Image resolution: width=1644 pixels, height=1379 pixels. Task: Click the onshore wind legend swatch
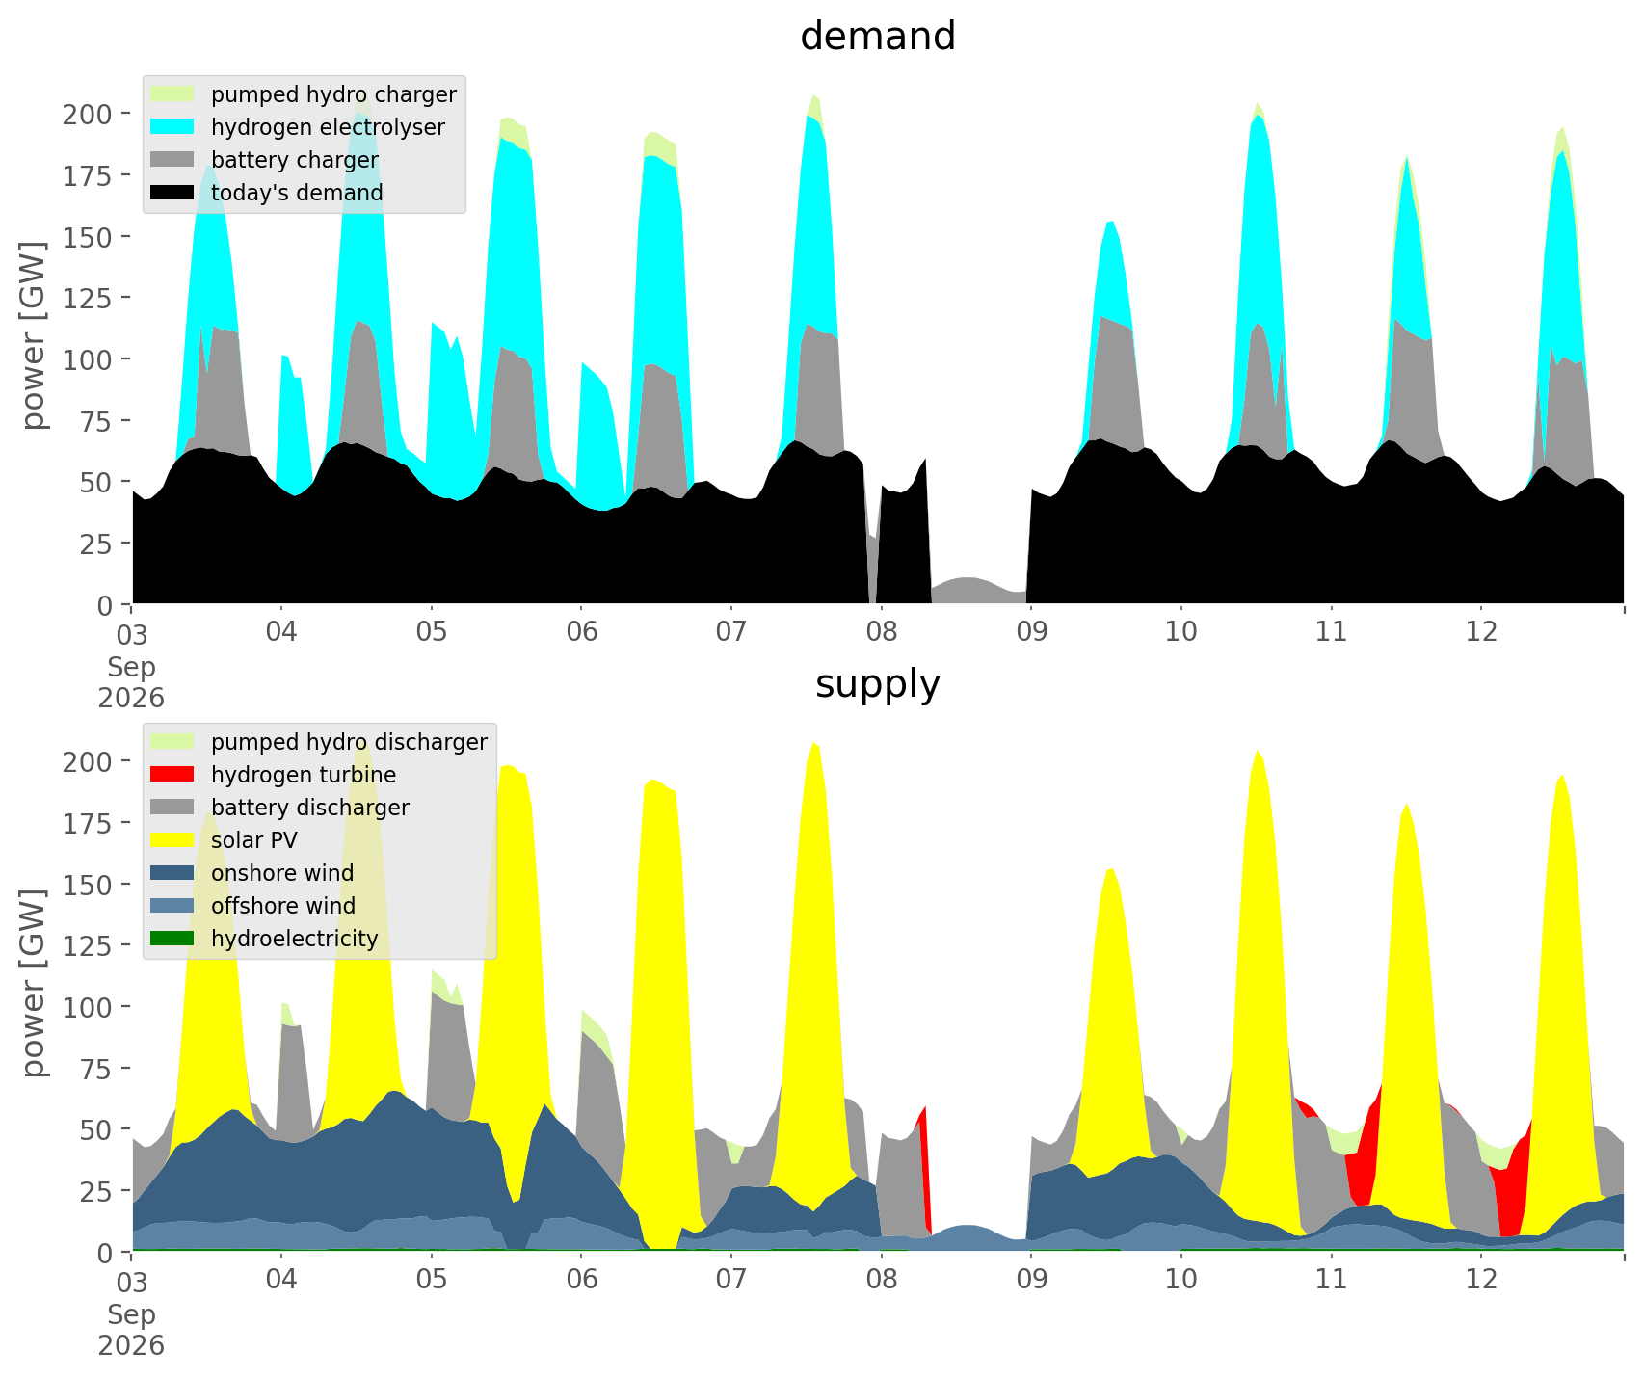(172, 873)
